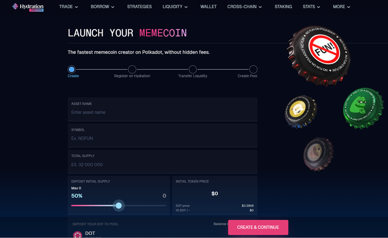Image resolution: width=388 pixels, height=238 pixels.
Task: Focus the Symbol input field
Action: click(x=163, y=135)
